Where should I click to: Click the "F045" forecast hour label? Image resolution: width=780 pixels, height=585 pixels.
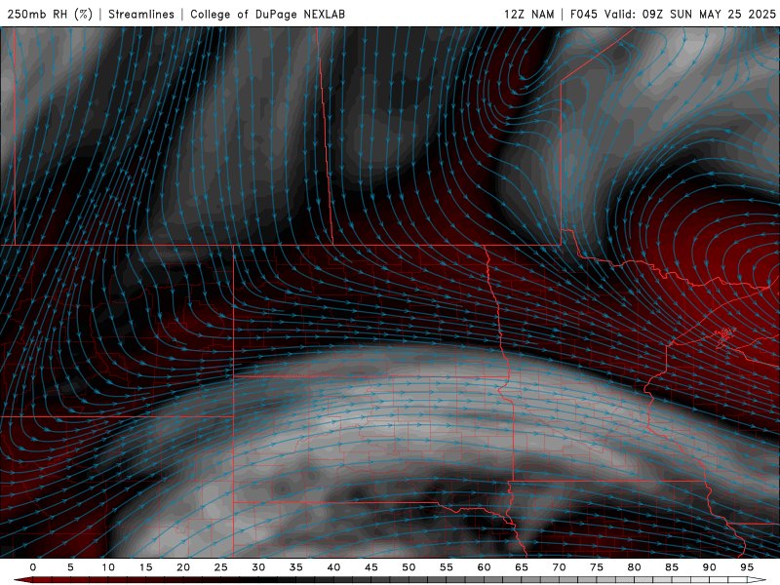[583, 15]
